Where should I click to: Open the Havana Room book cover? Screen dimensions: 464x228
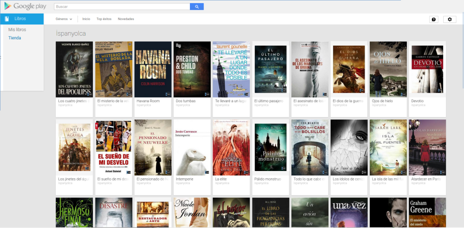tap(153, 69)
